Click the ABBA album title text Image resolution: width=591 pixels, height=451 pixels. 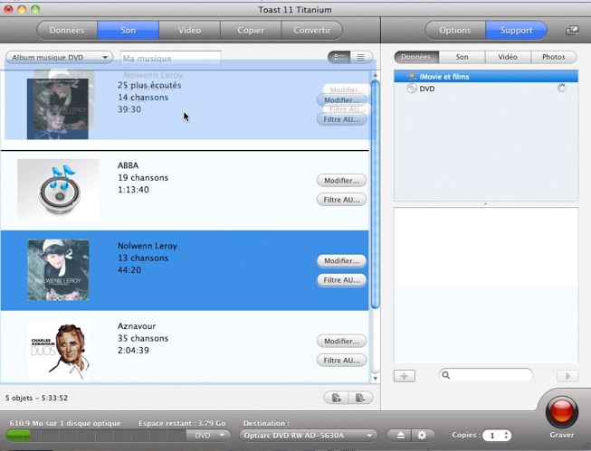pos(129,165)
